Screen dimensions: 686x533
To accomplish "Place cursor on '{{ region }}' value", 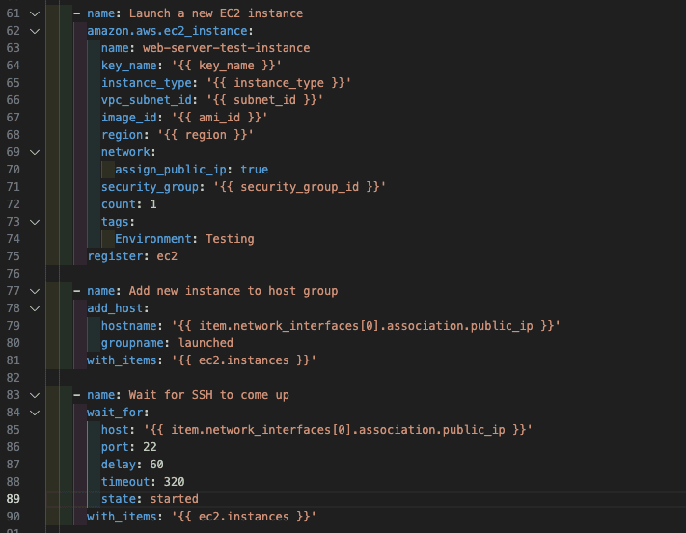I will (206, 135).
